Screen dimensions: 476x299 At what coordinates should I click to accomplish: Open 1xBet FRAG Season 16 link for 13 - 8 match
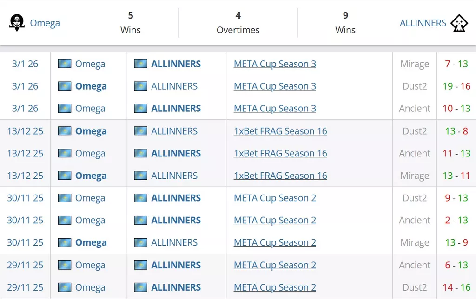point(280,131)
